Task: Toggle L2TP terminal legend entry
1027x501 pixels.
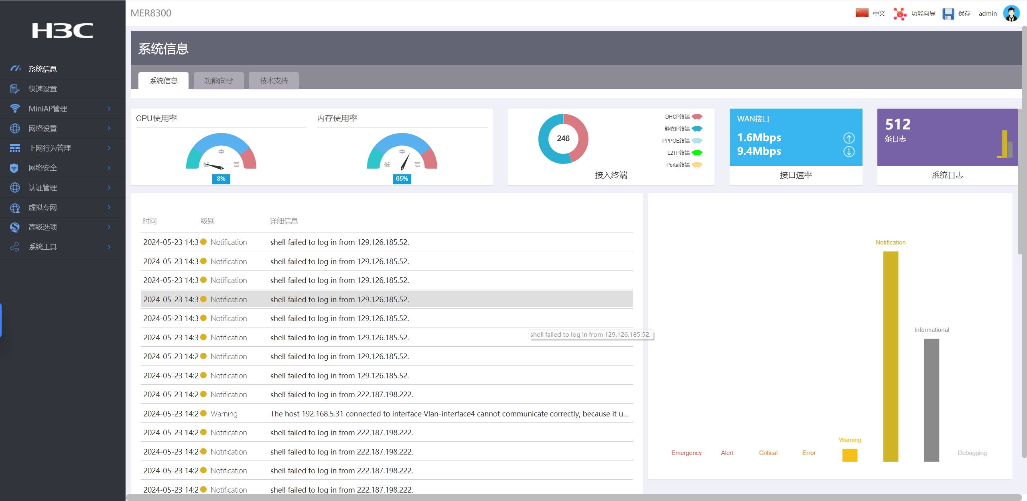Action: (697, 153)
